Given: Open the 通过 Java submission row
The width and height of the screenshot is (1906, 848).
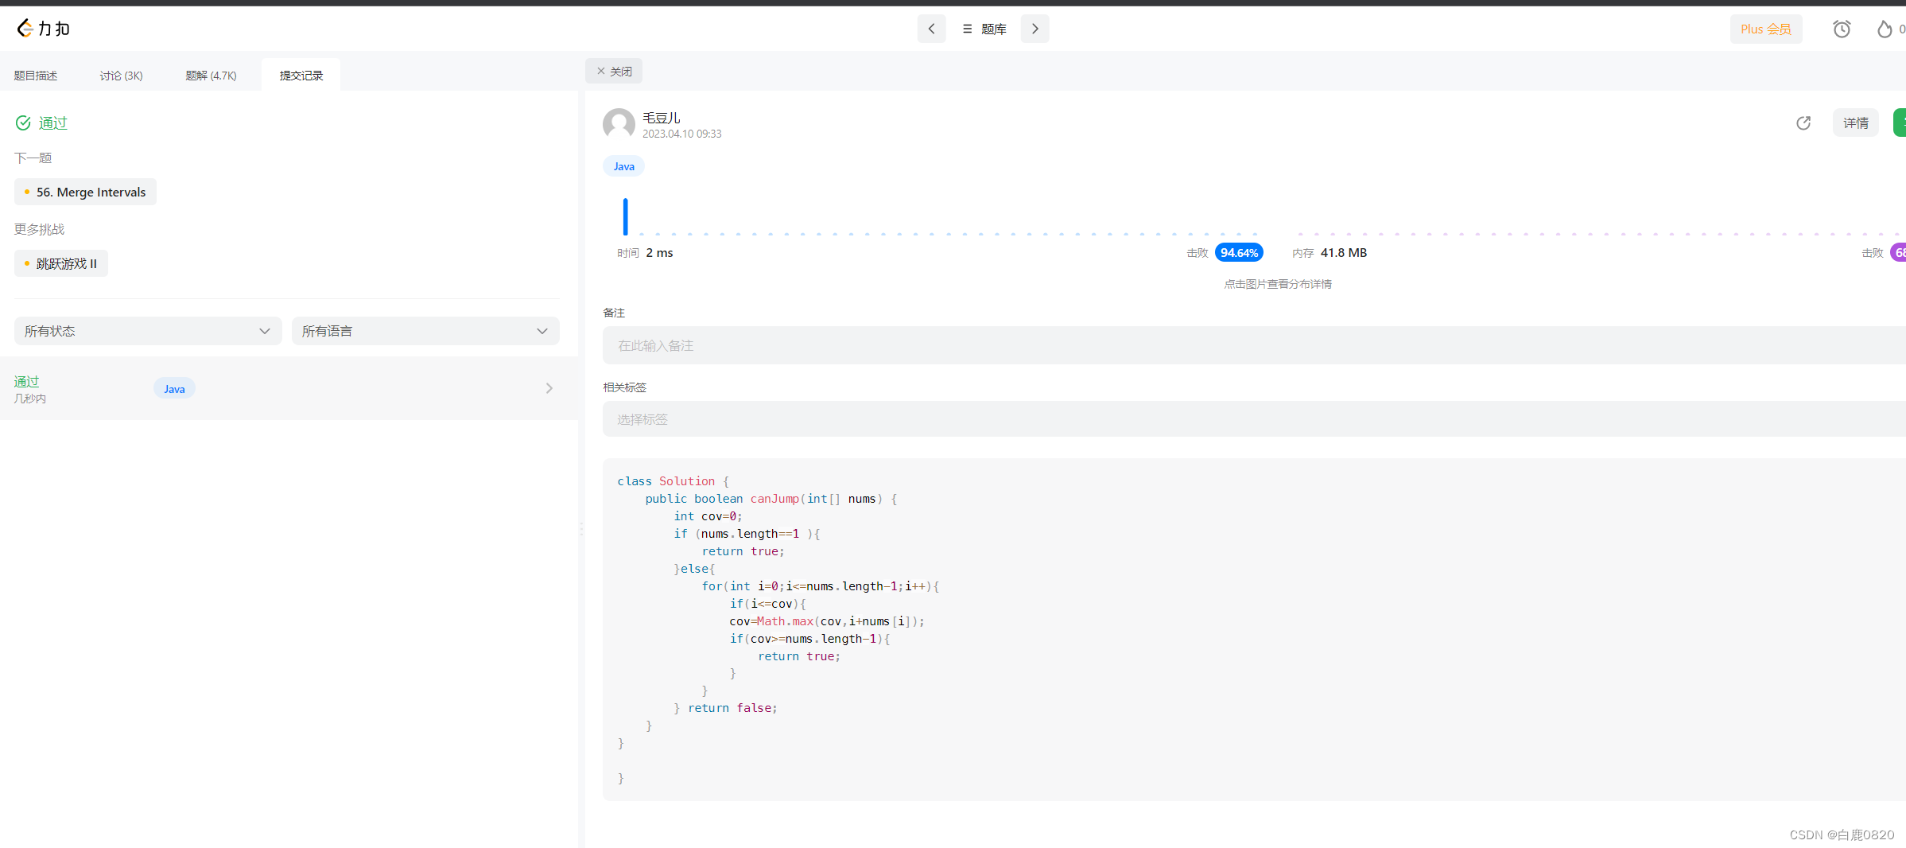Looking at the screenshot, I should pyautogui.click(x=289, y=388).
